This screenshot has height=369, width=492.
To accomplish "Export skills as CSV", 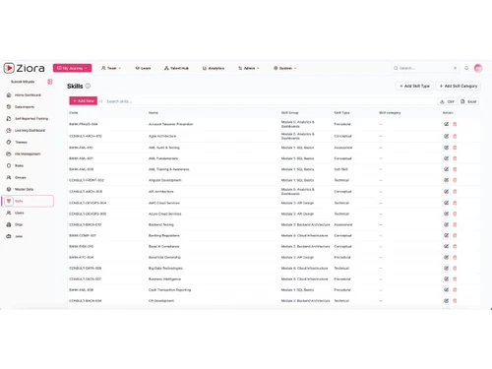I will pyautogui.click(x=448, y=101).
